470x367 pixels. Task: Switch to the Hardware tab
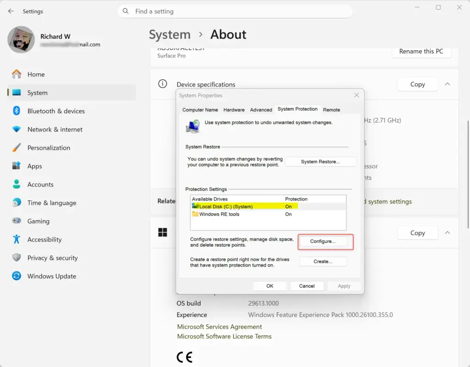pos(234,110)
